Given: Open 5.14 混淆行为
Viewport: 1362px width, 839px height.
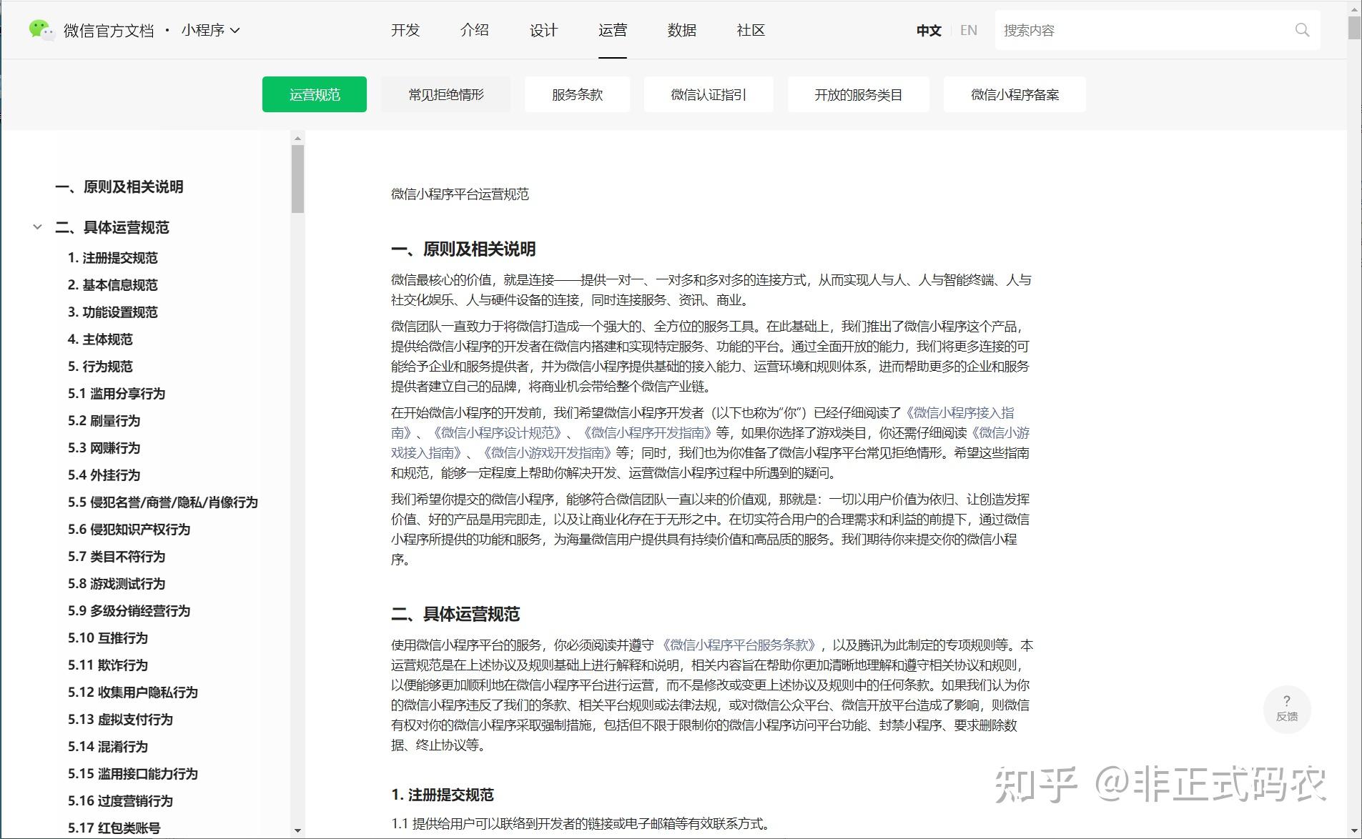Looking at the screenshot, I should (x=108, y=747).
